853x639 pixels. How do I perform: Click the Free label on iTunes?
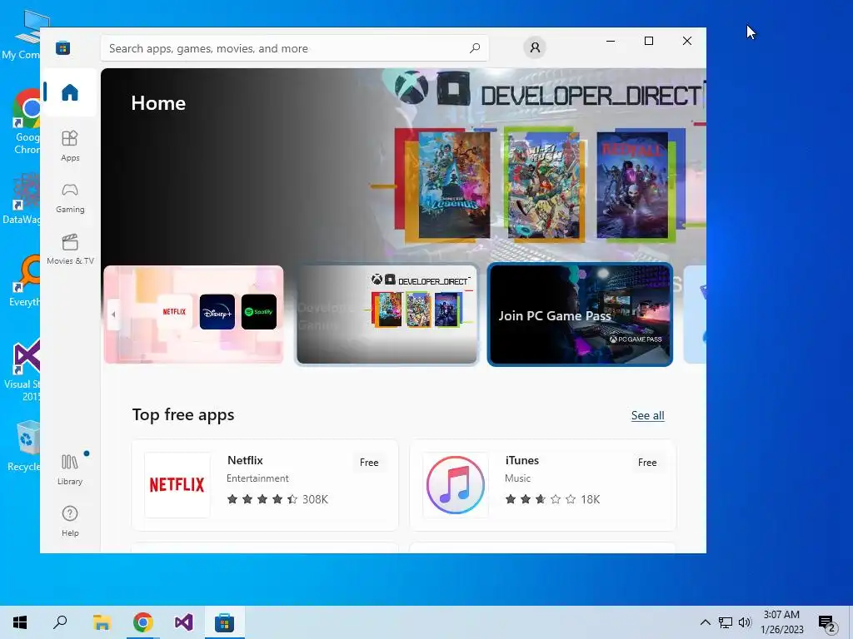[x=646, y=463]
